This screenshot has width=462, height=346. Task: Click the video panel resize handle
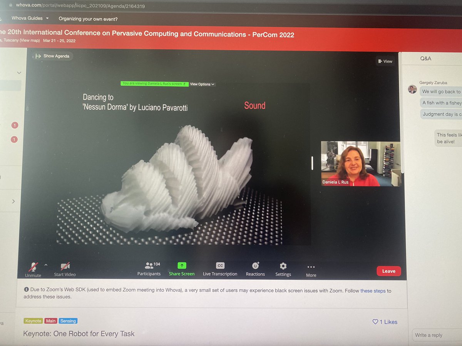[x=312, y=163]
